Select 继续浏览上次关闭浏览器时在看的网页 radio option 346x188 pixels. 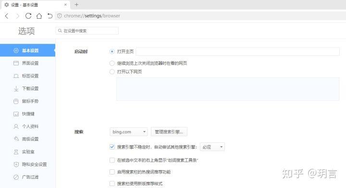point(112,63)
